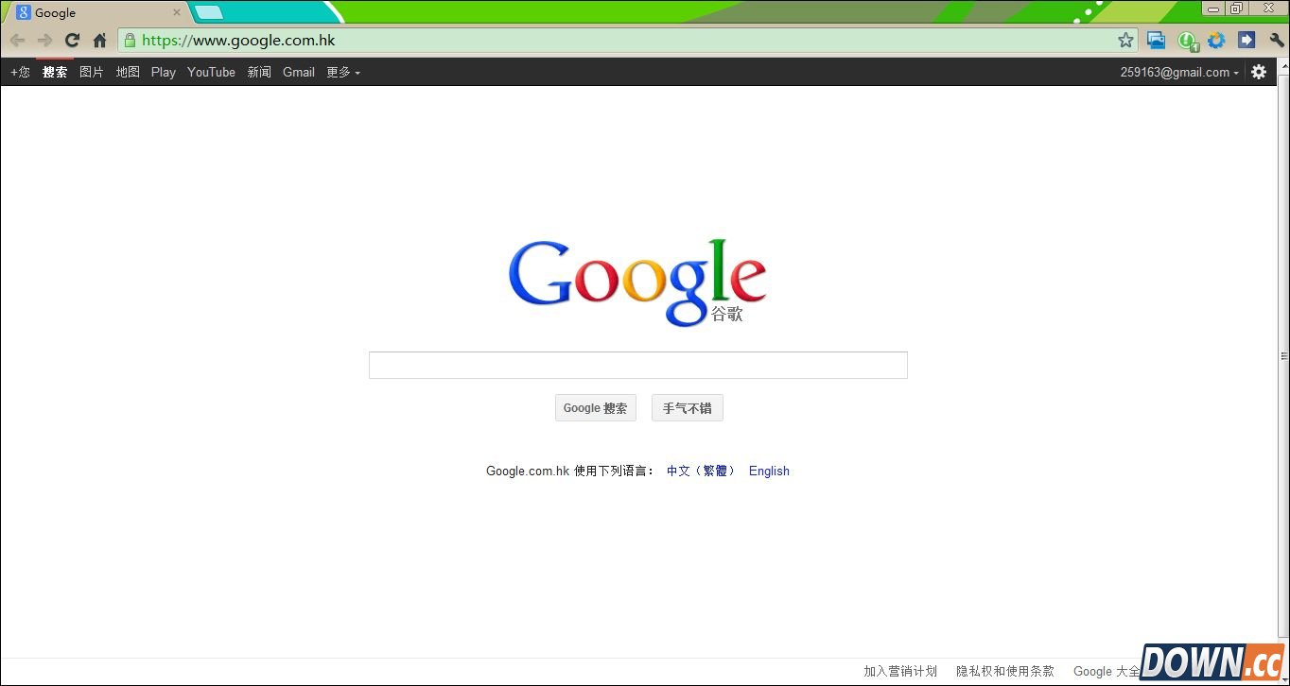
Task: Open the Chrome wrench menu
Action: click(x=1277, y=41)
